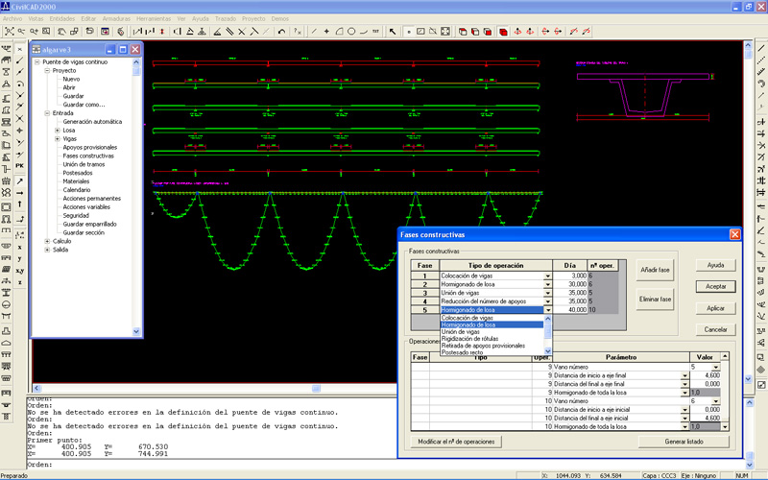This screenshot has width=768, height=480.
Task: Open the Herramientas menu
Action: 154,18
